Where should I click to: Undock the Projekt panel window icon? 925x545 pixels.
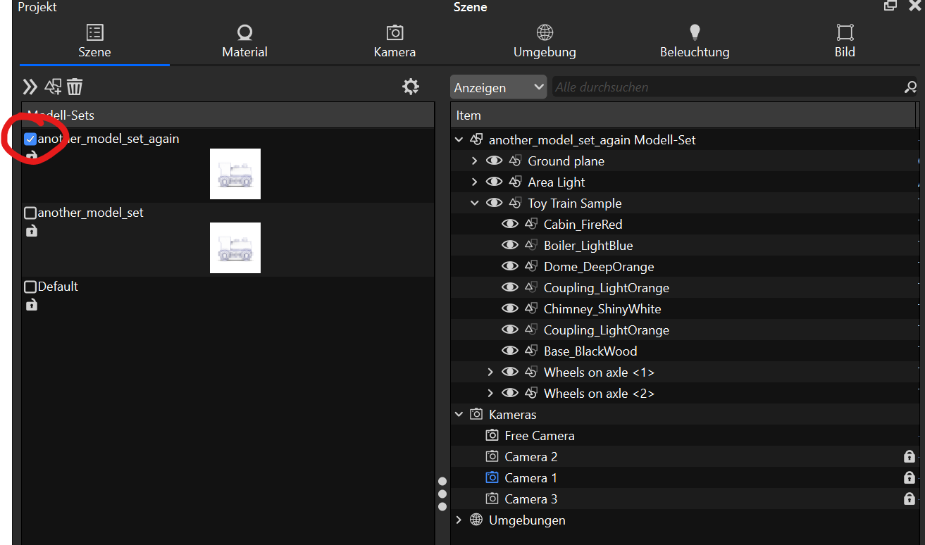pos(890,6)
